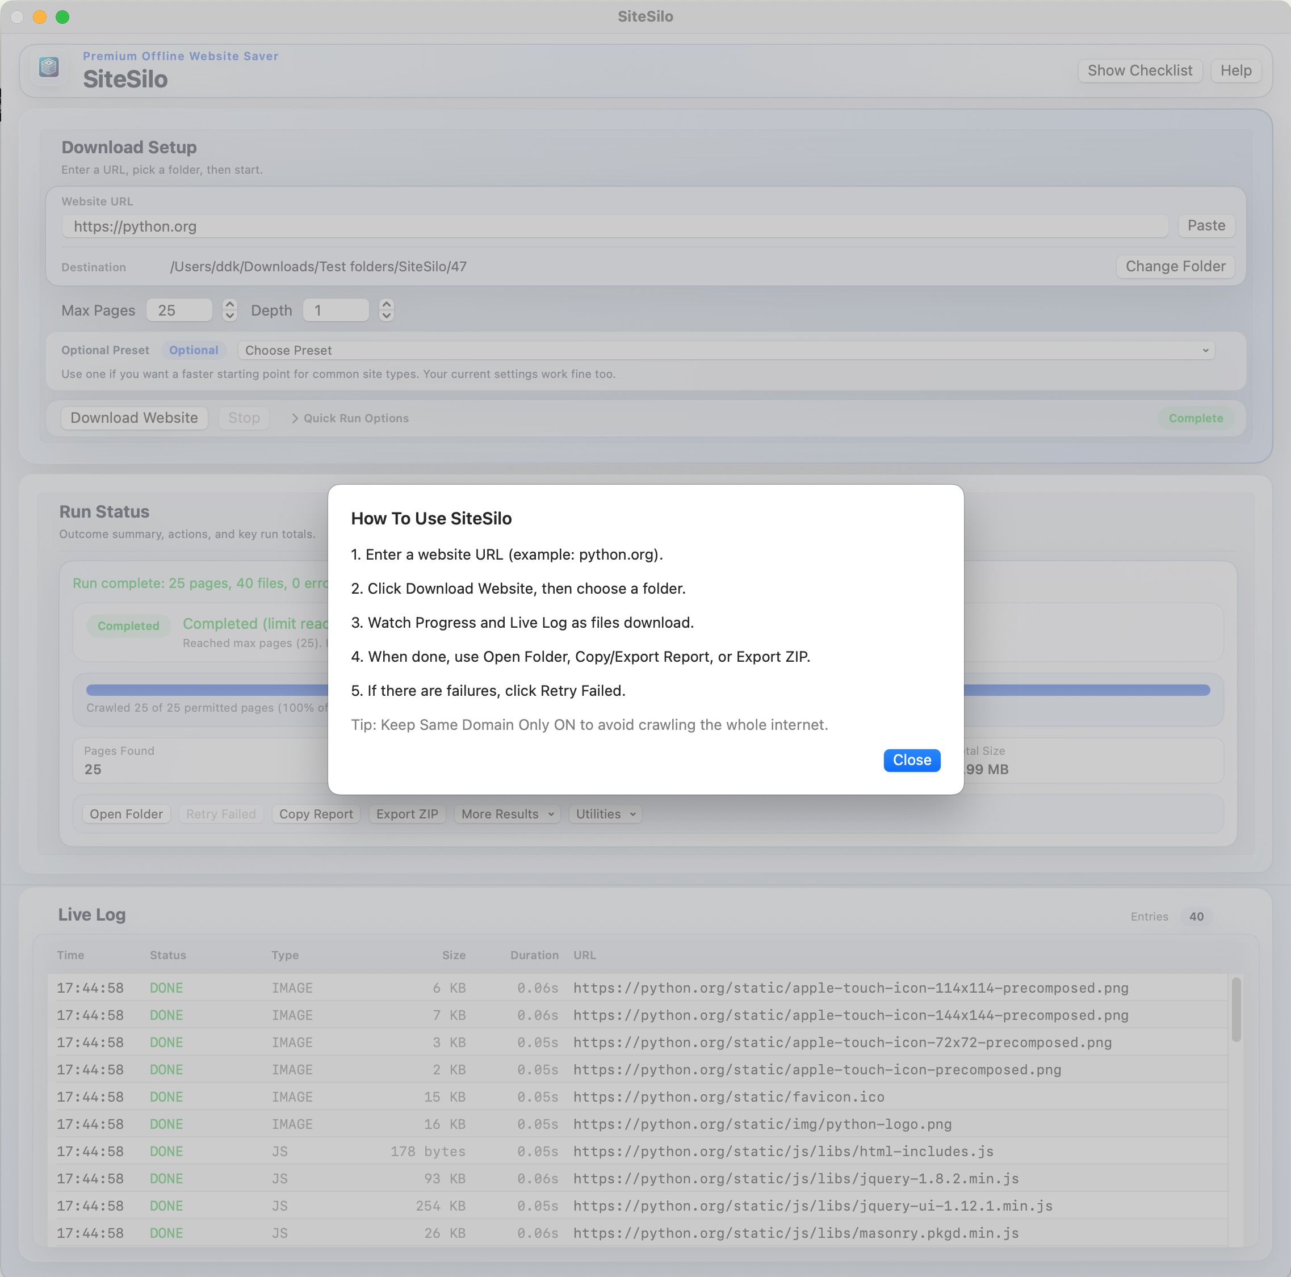The height and width of the screenshot is (1277, 1291).
Task: Click the yellow minimize window button
Action: pyautogui.click(x=39, y=16)
